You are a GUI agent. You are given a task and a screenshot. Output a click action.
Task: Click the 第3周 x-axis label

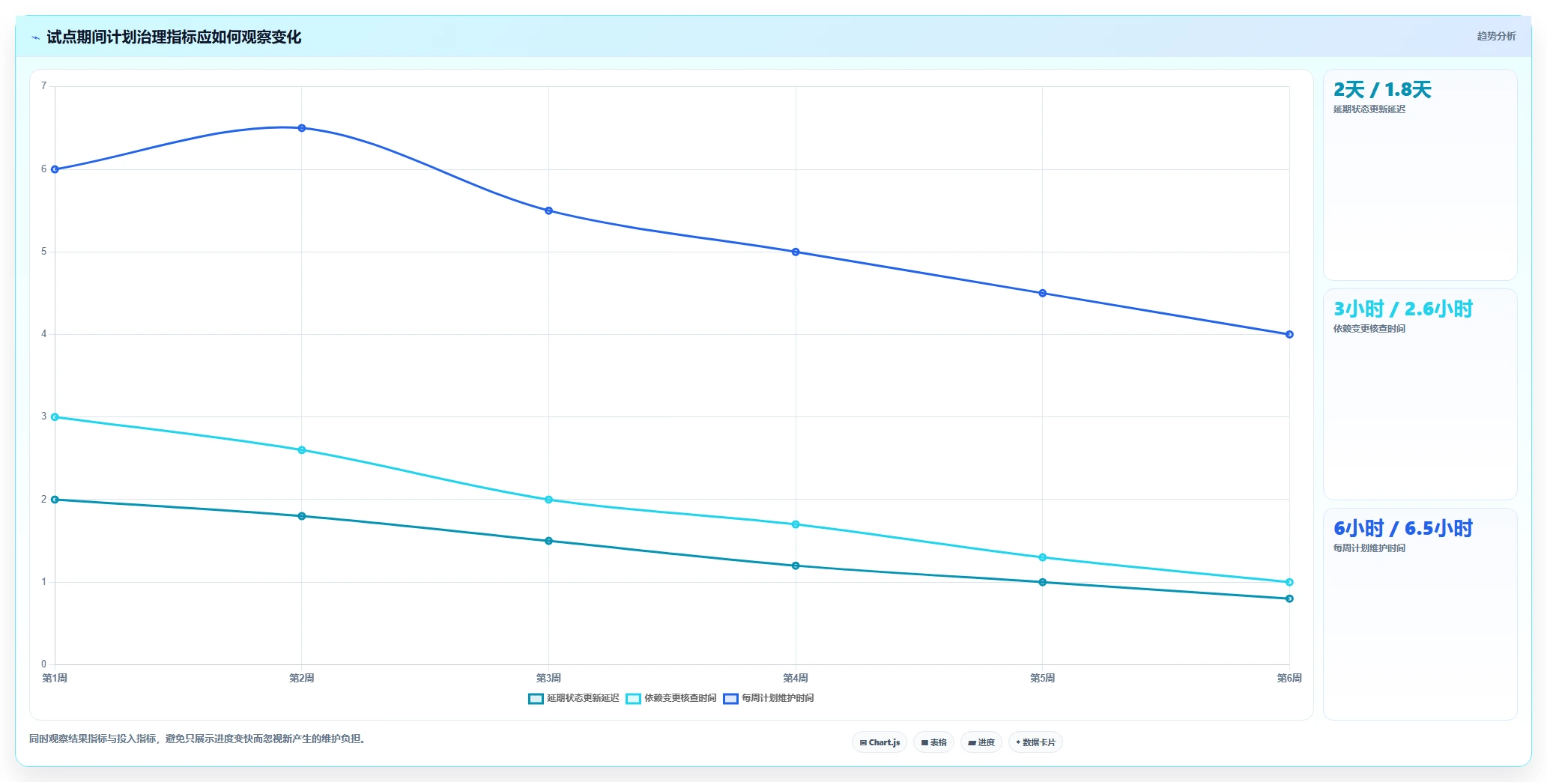tap(548, 678)
